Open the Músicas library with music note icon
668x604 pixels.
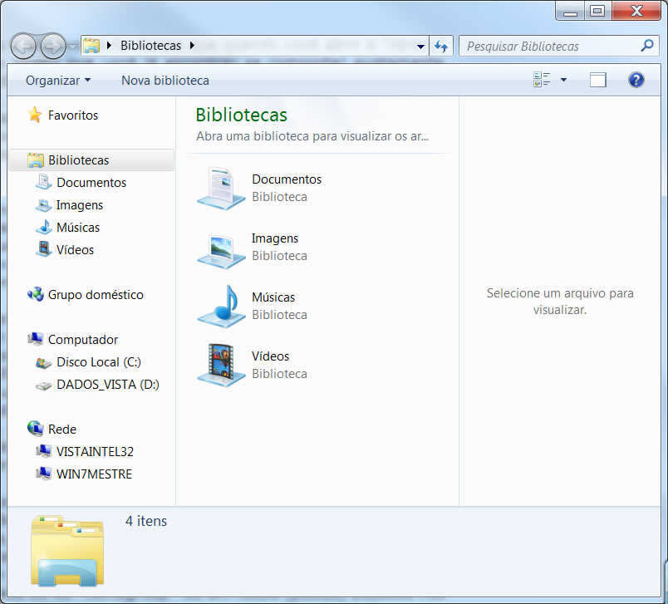tap(221, 306)
